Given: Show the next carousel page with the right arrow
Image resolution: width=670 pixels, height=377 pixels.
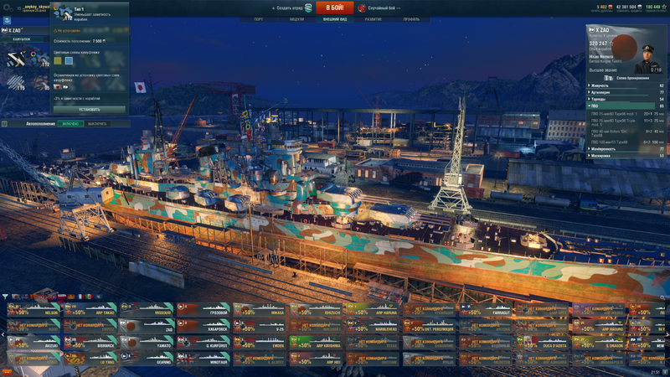Looking at the screenshot, I should (667, 334).
